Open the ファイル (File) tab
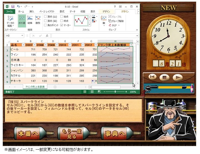 click(x=9, y=12)
